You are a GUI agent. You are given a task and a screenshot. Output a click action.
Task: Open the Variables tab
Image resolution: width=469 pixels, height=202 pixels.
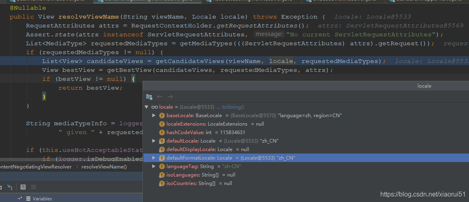click(42, 198)
